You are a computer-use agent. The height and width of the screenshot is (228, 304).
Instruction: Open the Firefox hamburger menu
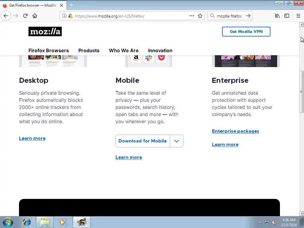(x=298, y=16)
